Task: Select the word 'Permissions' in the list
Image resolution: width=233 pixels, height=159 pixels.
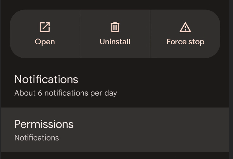Action: (x=44, y=124)
